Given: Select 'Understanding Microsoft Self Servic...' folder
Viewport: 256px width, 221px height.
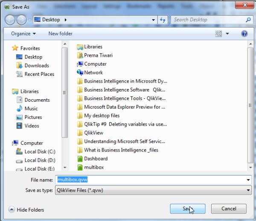Looking at the screenshot, I should [x=125, y=141].
